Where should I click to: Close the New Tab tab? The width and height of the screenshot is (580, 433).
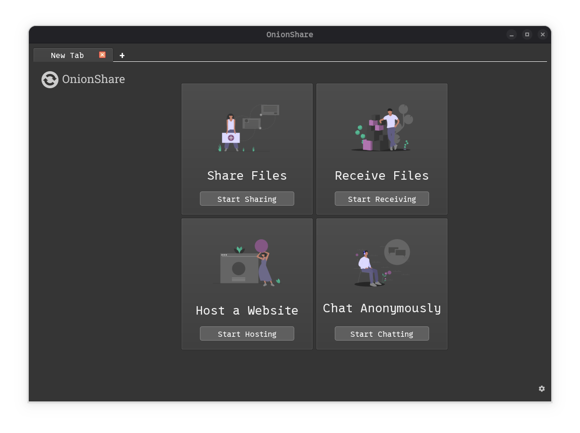[x=102, y=55]
